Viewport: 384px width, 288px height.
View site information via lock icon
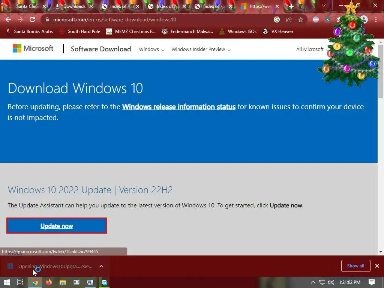click(47, 19)
